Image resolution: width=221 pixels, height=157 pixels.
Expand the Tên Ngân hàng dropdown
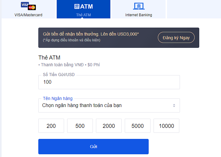(x=109, y=105)
